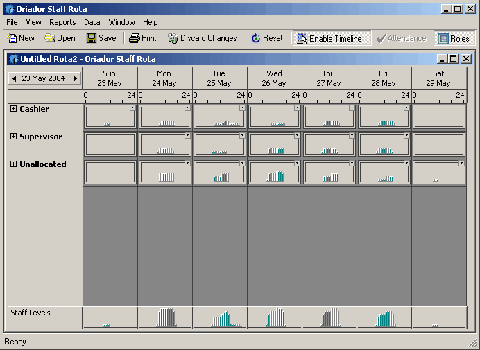Open dropdown on Supervisor Tuesday cell
480x350 pixels.
[x=242, y=136]
